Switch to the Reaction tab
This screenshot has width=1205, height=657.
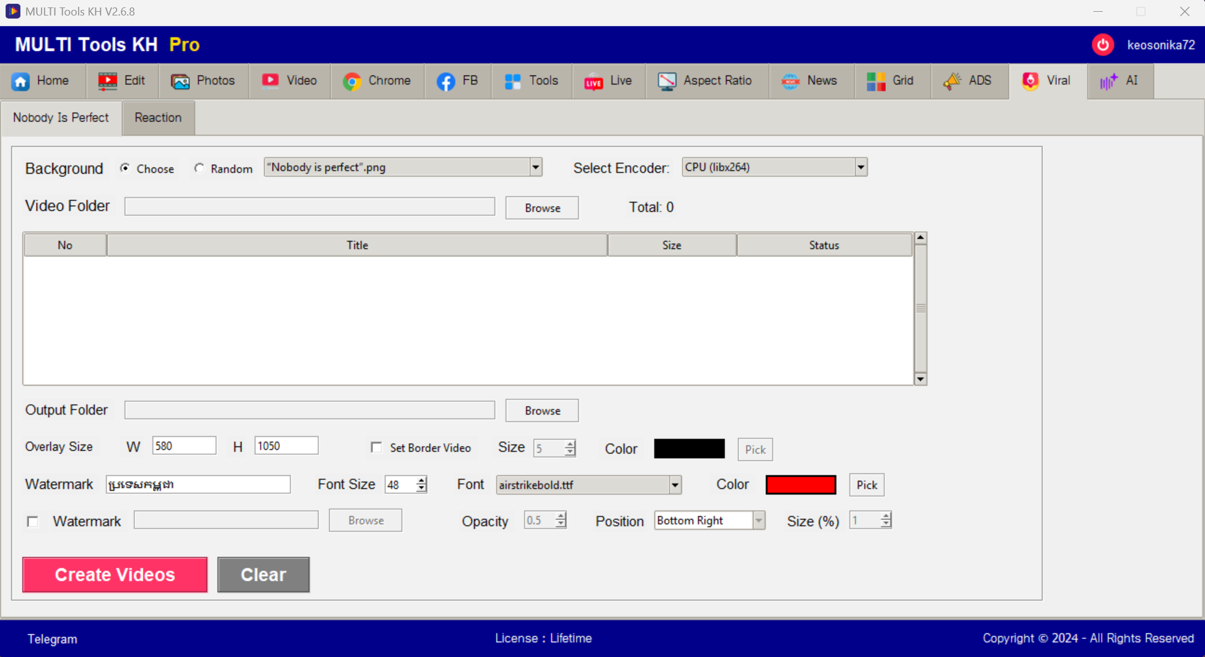click(x=158, y=118)
